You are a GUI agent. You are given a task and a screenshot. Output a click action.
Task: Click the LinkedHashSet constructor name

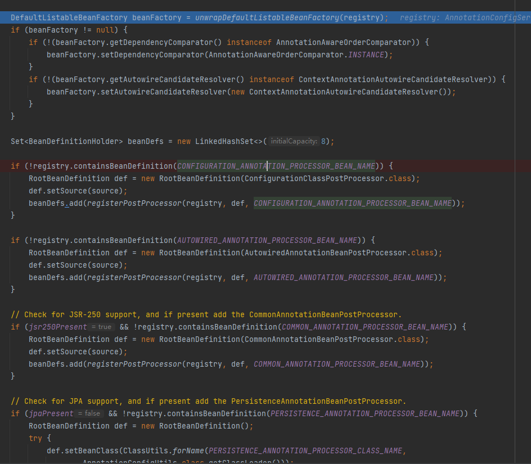[x=224, y=142]
